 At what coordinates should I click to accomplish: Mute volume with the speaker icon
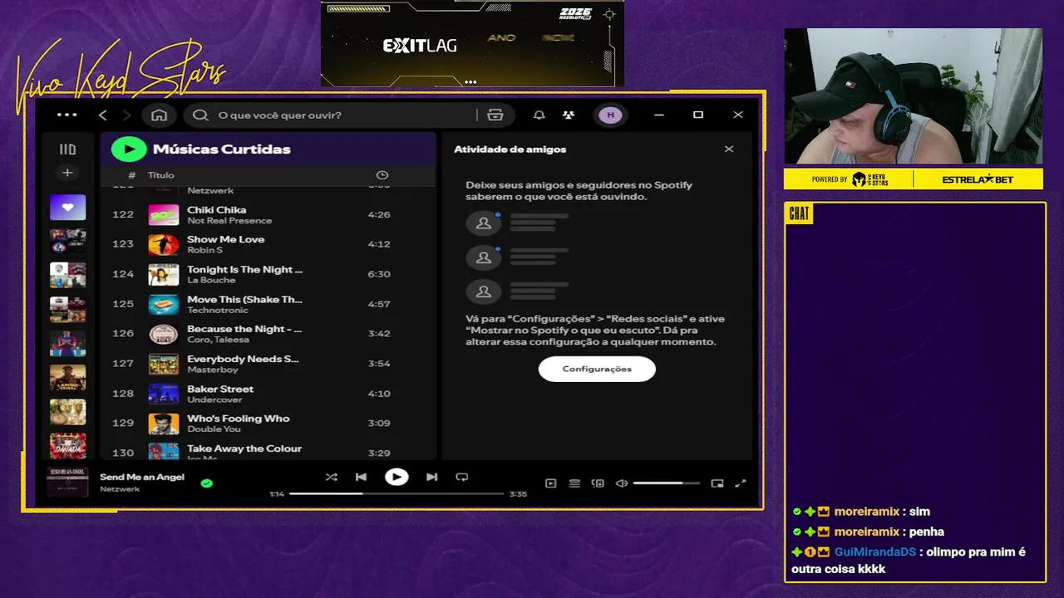(621, 483)
